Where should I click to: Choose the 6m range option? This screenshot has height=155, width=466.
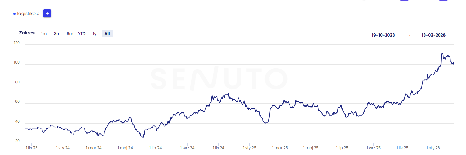pos(70,33)
